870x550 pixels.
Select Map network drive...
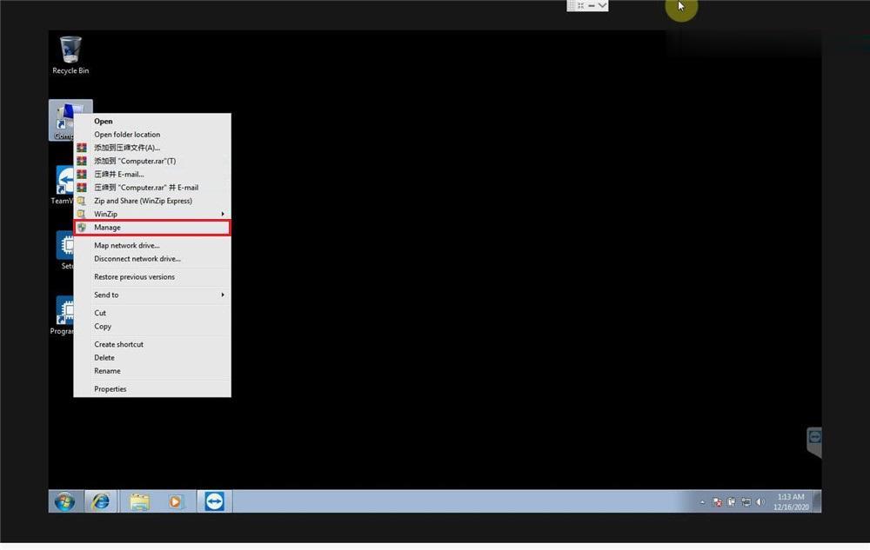tap(152, 245)
